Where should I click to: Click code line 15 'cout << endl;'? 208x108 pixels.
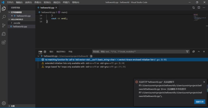[x=59, y=18]
